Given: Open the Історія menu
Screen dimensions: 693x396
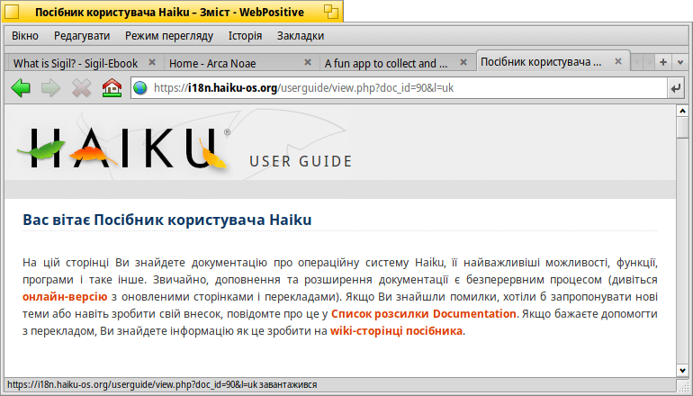Looking at the screenshot, I should pyautogui.click(x=245, y=36).
